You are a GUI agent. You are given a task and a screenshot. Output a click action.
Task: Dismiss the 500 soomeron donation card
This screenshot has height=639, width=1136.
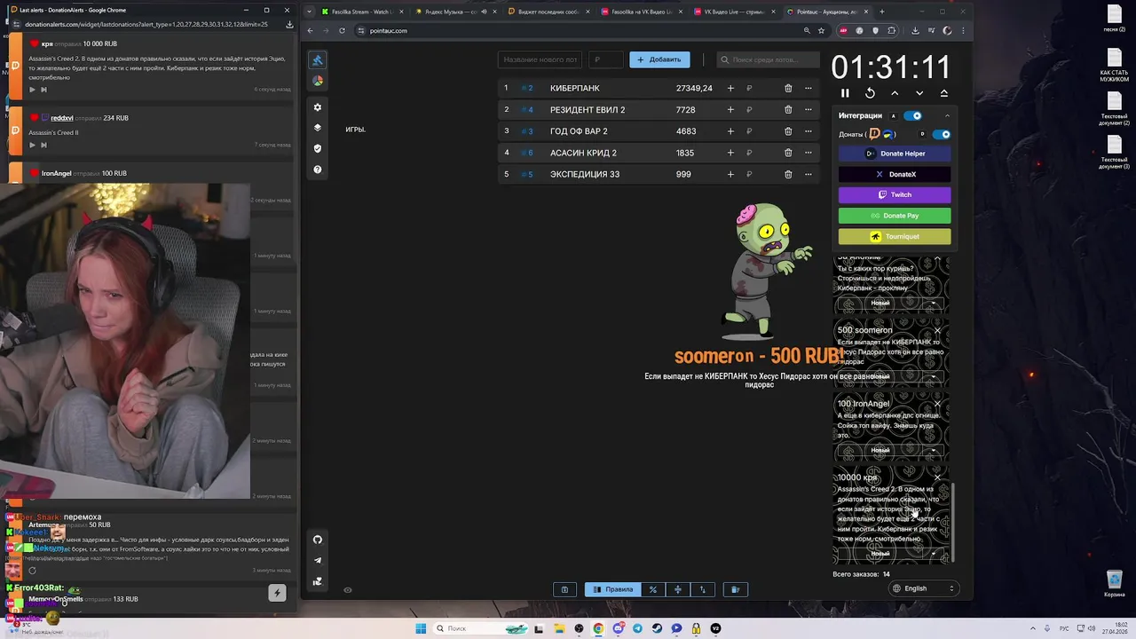pos(937,330)
